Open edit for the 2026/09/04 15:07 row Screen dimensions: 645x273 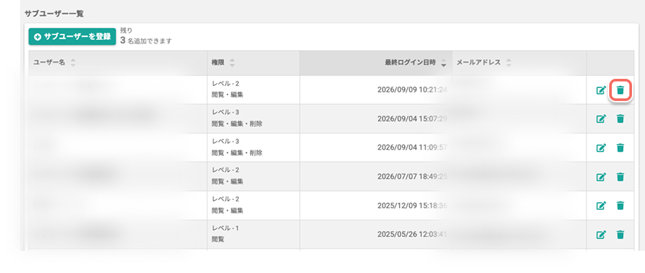[601, 119]
